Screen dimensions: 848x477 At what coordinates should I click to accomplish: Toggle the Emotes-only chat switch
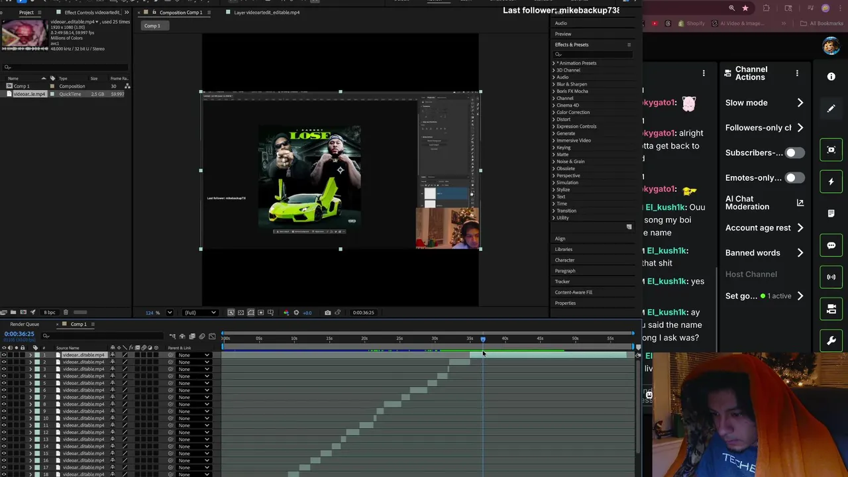pyautogui.click(x=795, y=178)
